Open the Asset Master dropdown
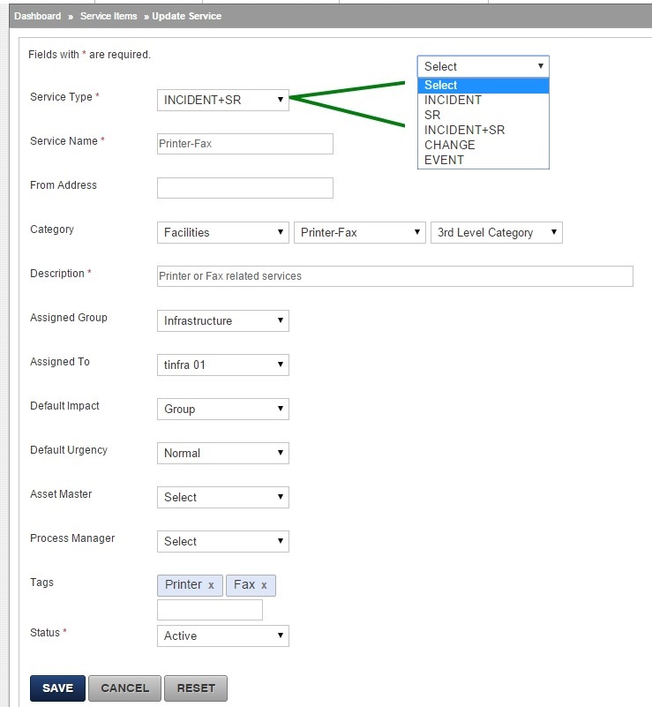Image resolution: width=652 pixels, height=707 pixels. 223,497
